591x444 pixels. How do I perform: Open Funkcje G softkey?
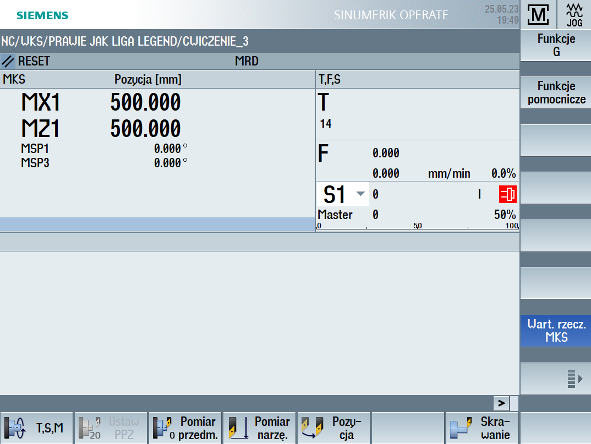coord(556,45)
